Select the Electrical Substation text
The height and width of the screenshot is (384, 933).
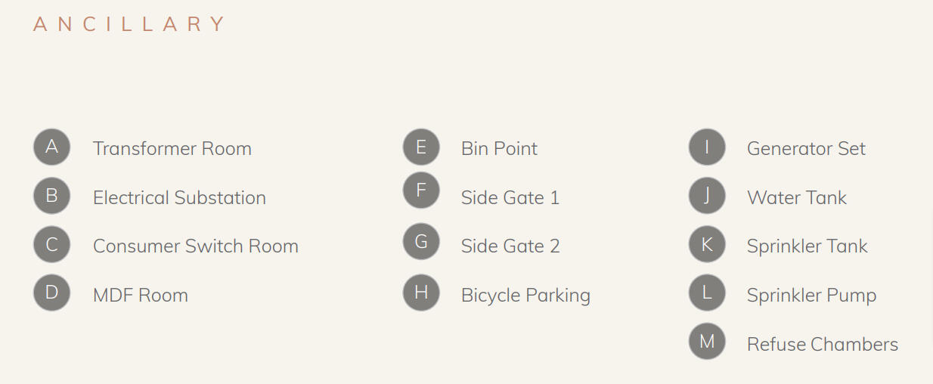(179, 198)
